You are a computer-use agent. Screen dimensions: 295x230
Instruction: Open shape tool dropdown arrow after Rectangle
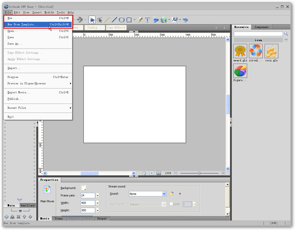tap(134, 20)
